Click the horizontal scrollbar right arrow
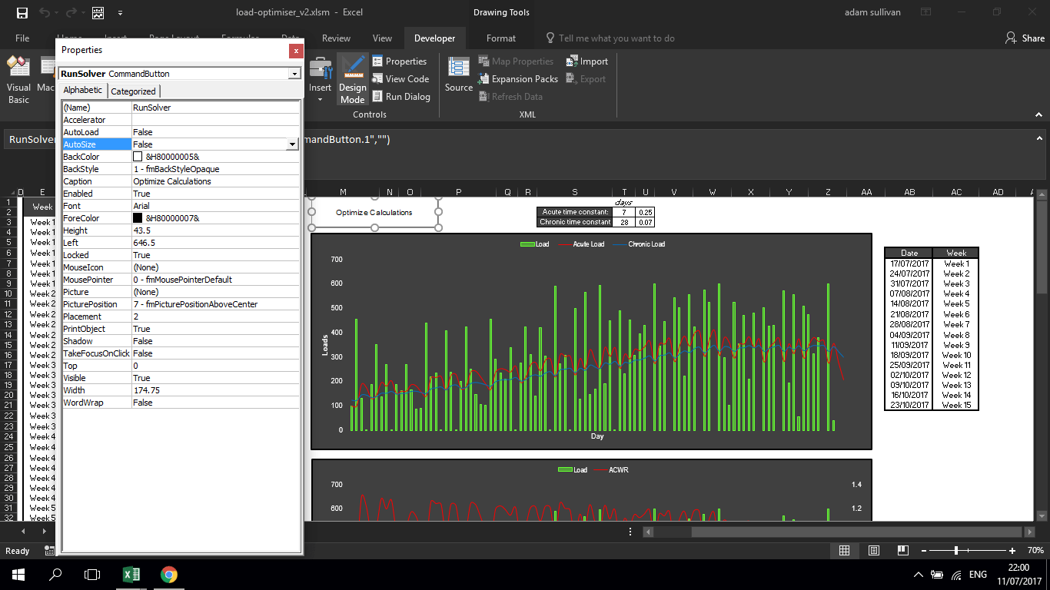This screenshot has width=1050, height=590. (x=1029, y=531)
